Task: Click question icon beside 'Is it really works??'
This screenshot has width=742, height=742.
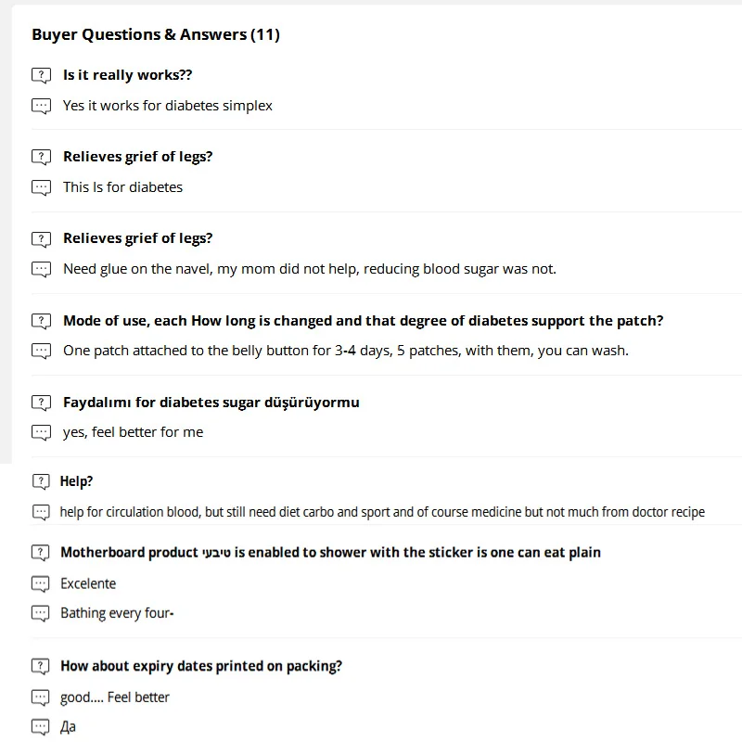Action: (41, 76)
